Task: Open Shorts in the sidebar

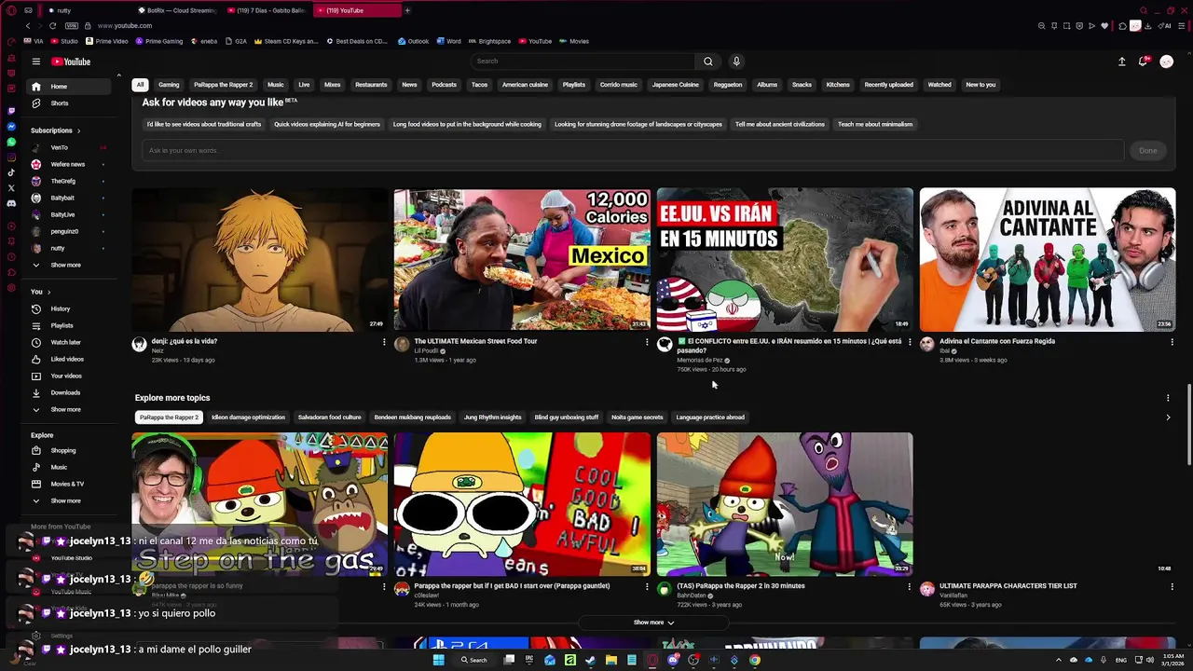Action: click(67, 103)
